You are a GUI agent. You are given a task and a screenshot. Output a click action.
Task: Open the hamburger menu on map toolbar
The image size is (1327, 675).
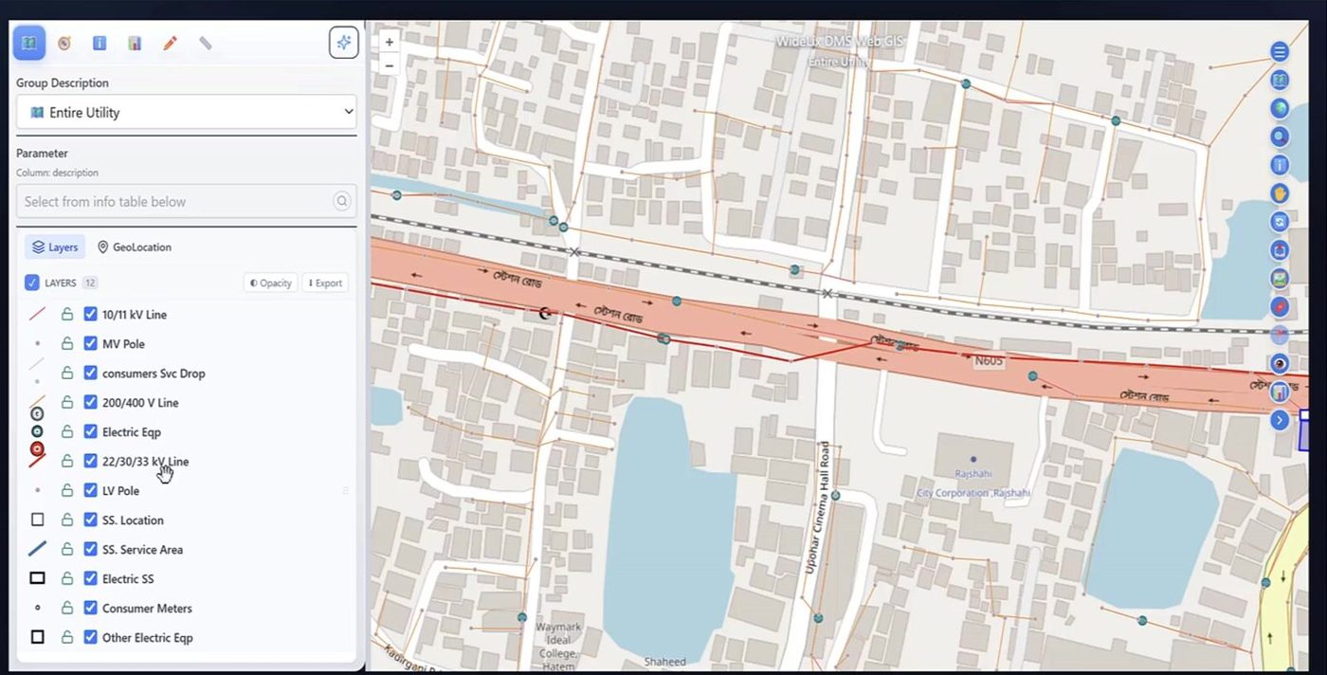pos(1280,52)
